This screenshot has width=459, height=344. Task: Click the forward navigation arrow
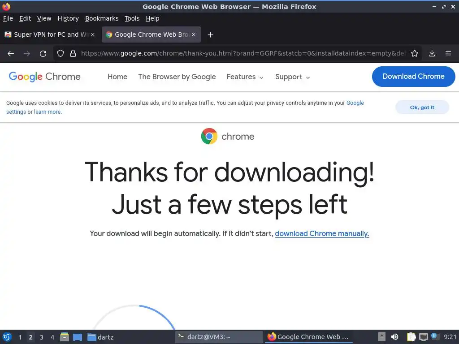coord(27,54)
